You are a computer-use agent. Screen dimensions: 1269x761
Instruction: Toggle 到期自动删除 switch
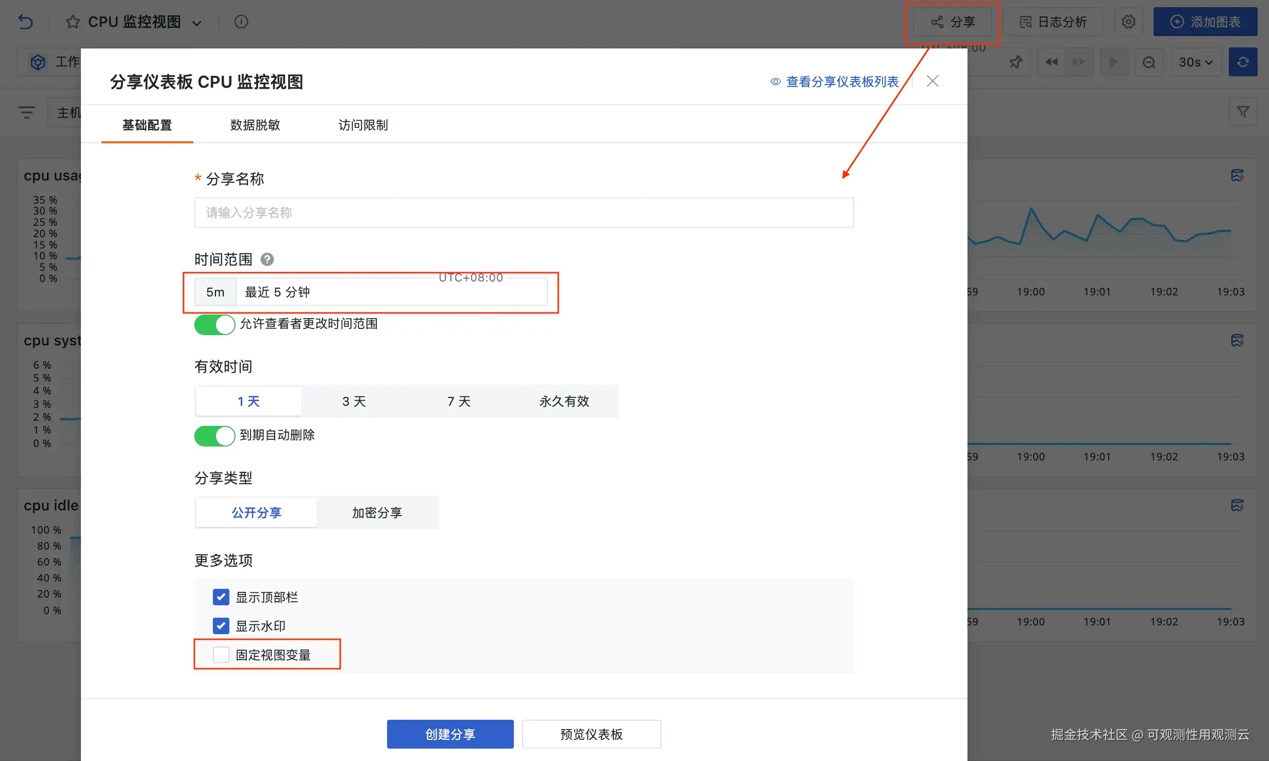point(214,436)
